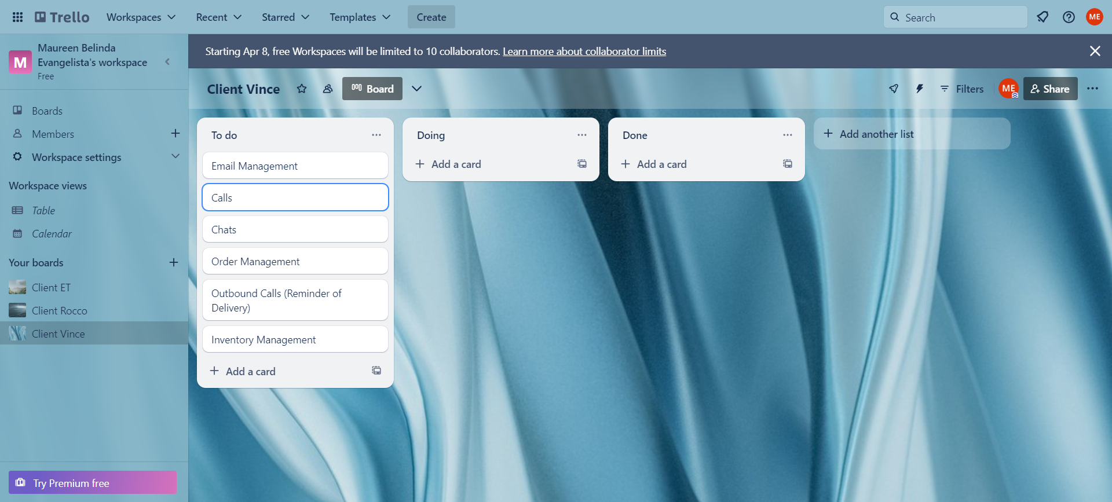Open account avatar in top bar
Image resolution: width=1112 pixels, height=502 pixels.
[1094, 17]
